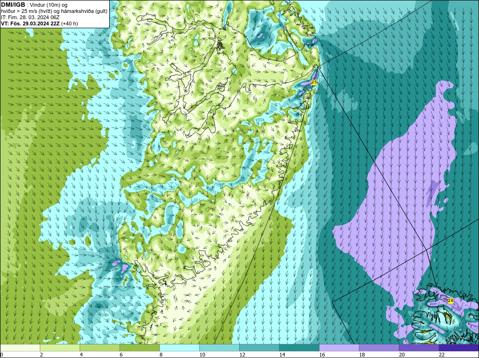Click the "IT: Fim. 28. 03. 2024 06Z" line
The width and height of the screenshot is (479, 358).
pos(30,17)
